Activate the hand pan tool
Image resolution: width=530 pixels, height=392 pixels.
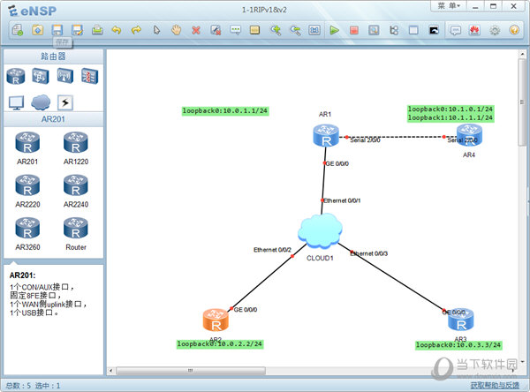pyautogui.click(x=176, y=30)
